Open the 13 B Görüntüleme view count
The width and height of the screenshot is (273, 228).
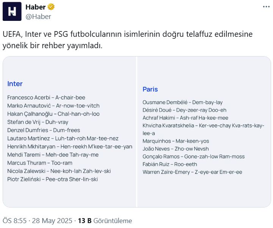point(105,221)
